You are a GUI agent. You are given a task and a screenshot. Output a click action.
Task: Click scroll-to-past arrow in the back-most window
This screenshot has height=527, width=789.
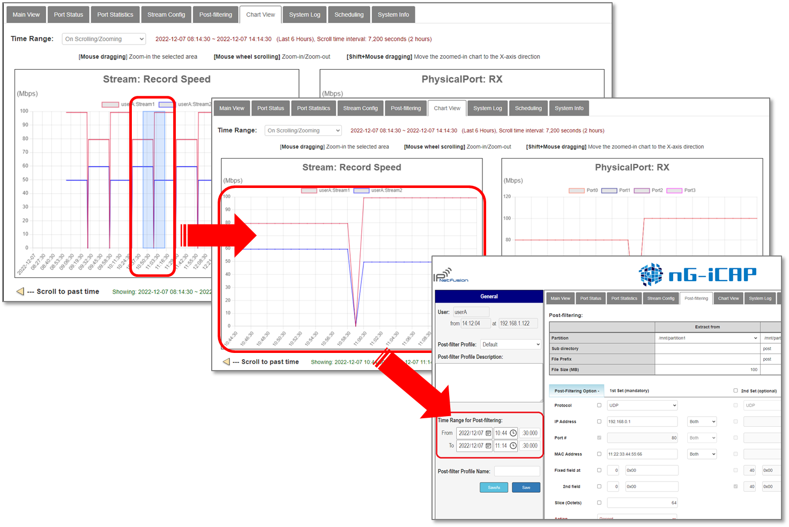[x=20, y=291]
